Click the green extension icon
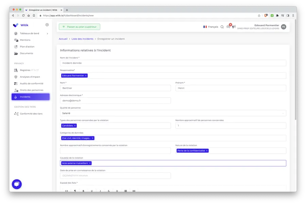Viewport: 306px width, 204px height. coord(272,15)
